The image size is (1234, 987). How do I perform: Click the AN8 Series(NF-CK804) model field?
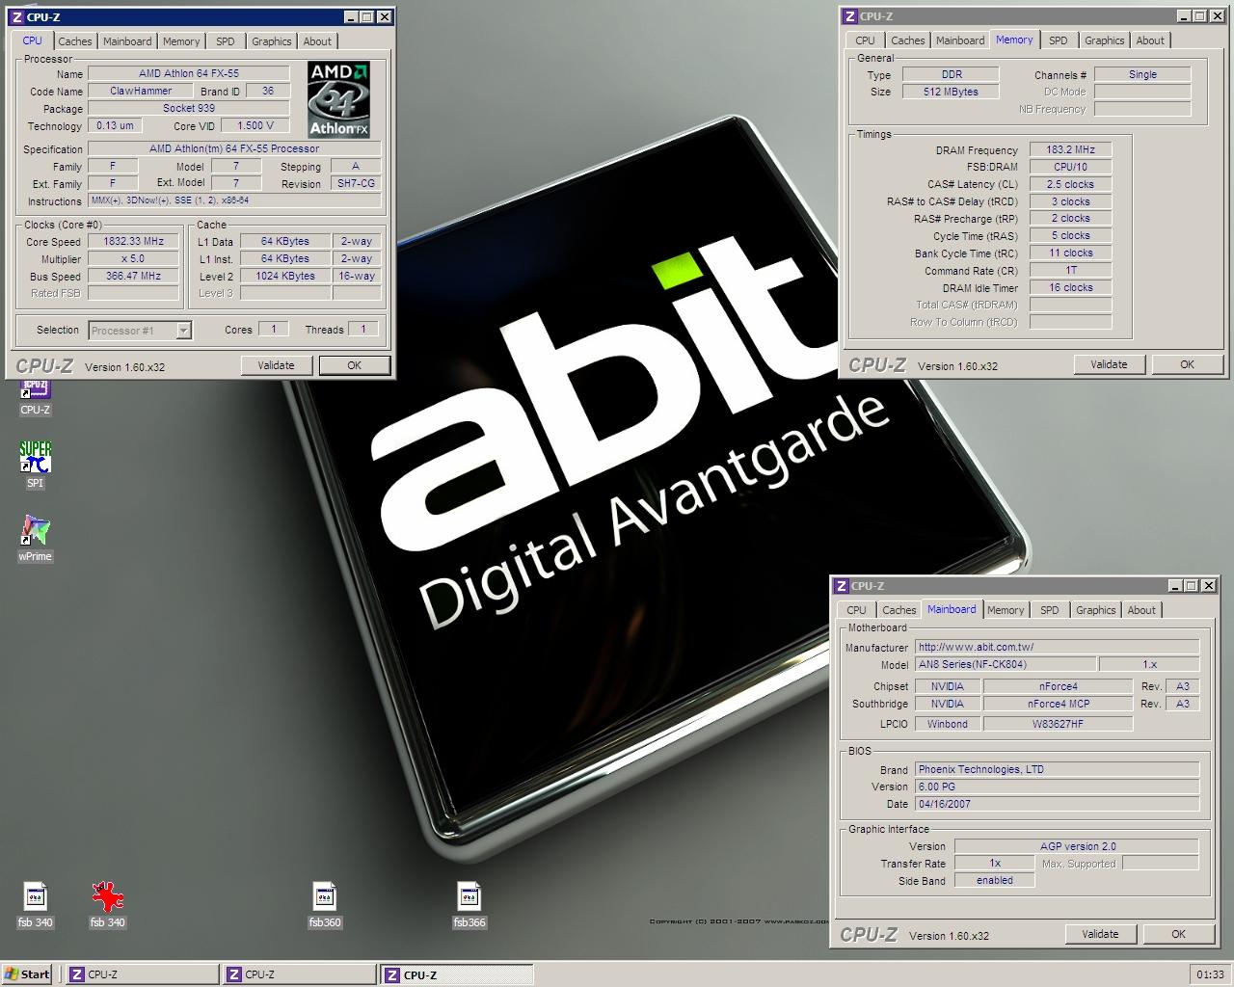tap(1006, 664)
